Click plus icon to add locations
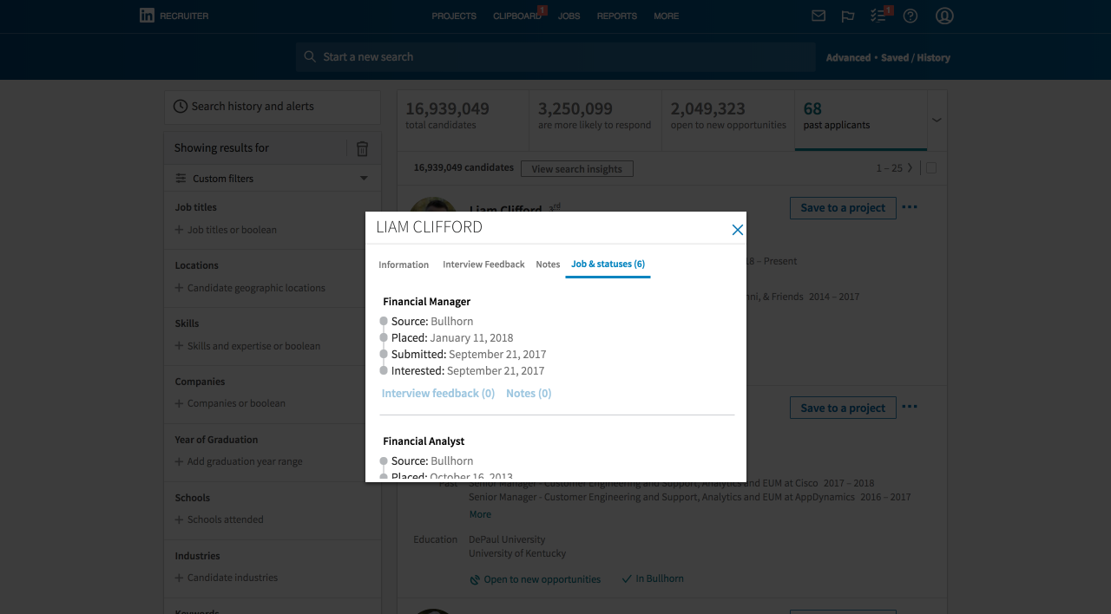 pyautogui.click(x=179, y=288)
